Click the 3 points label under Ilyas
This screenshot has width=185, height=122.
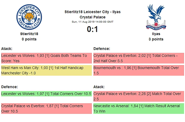[156, 39]
